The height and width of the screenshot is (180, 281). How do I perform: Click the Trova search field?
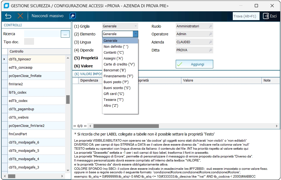[x=246, y=16]
